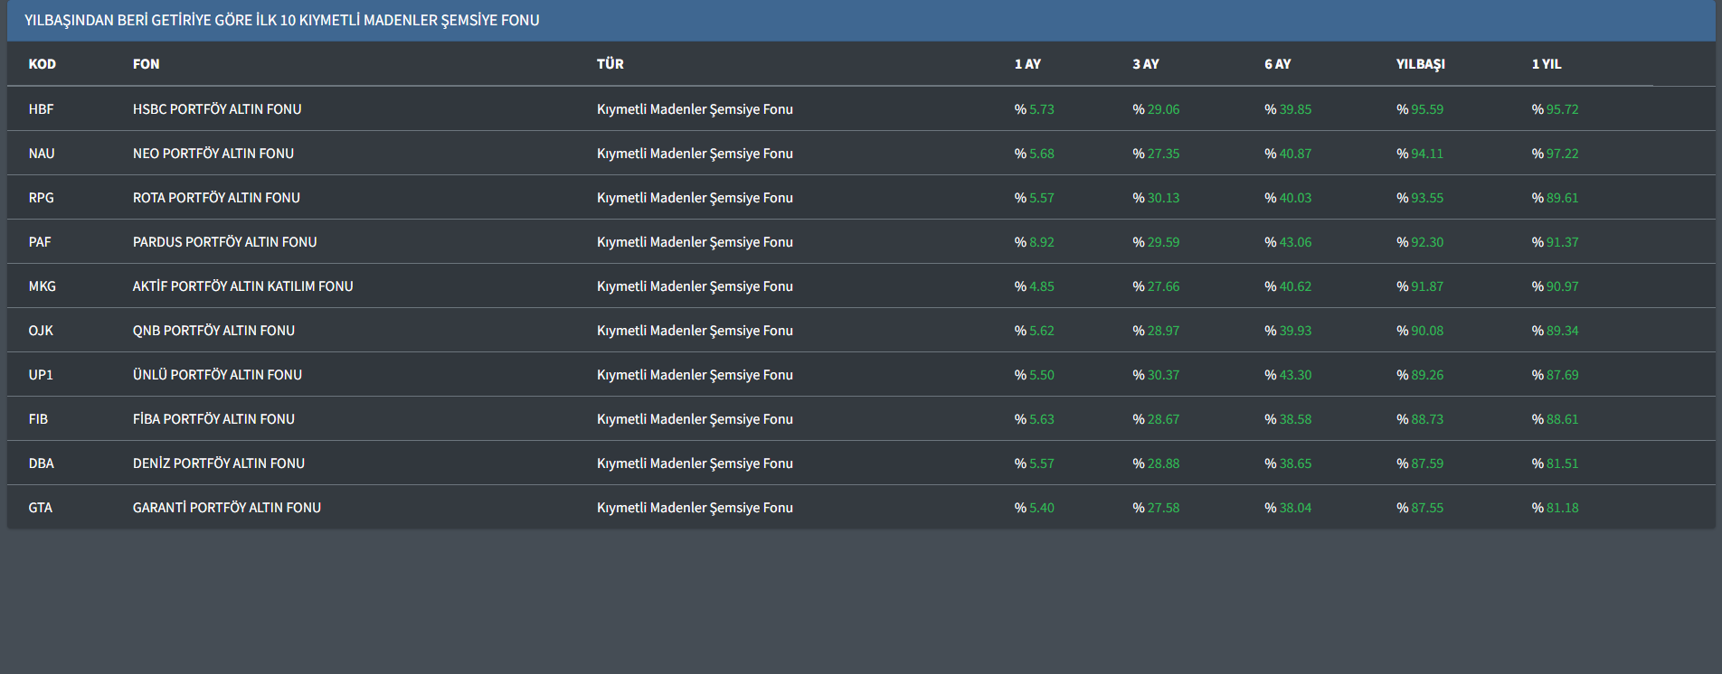Click the table title banner
The height and width of the screenshot is (674, 1722).
pos(281,20)
